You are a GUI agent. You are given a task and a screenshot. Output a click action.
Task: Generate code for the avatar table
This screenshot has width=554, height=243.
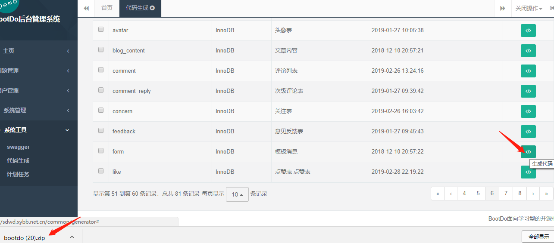[528, 31]
